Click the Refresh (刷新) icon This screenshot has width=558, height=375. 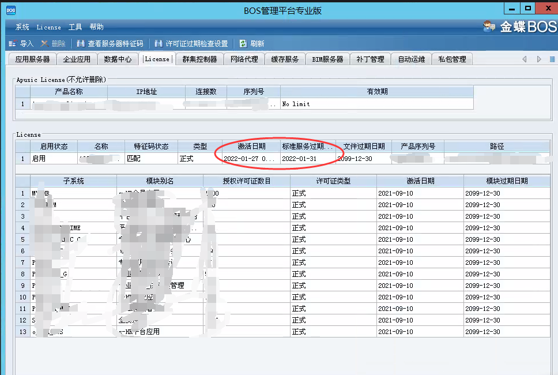coord(243,43)
